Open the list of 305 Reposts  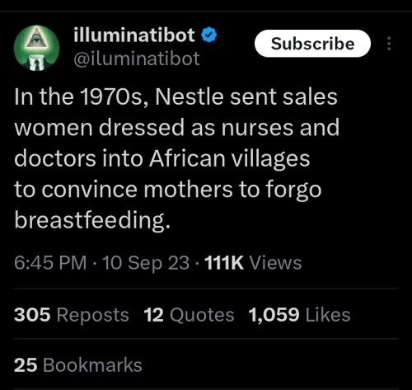[x=72, y=314]
